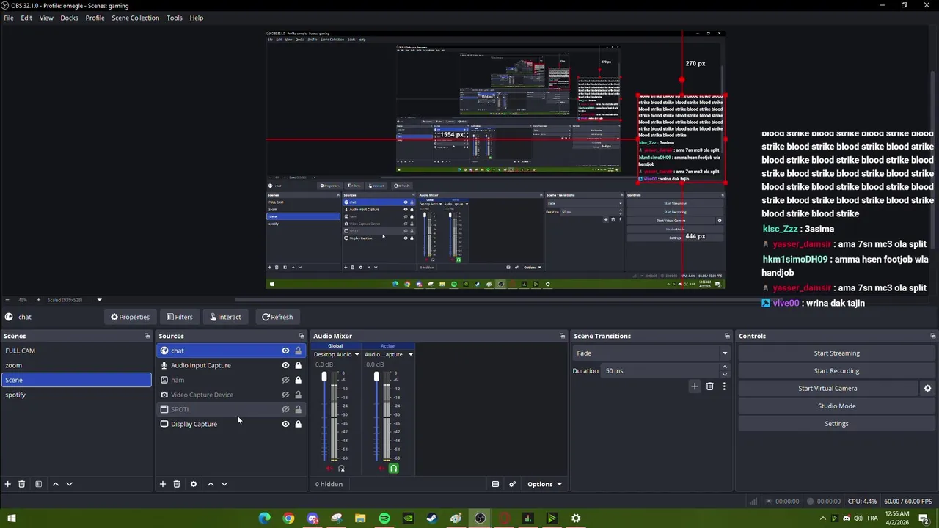939x528 pixels.
Task: Open virtual camera settings gear
Action: [x=927, y=389]
